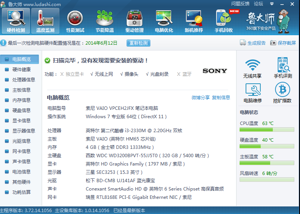The height and width of the screenshot is (214, 300).
Task: Click the WDC WD3200BPVT hard disk value
Action: [x=147, y=156]
